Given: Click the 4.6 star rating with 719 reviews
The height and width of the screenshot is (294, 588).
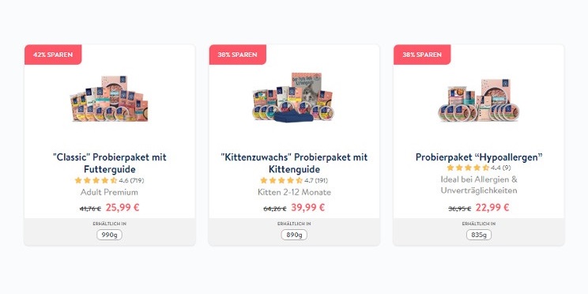Looking at the screenshot, I should 109,180.
